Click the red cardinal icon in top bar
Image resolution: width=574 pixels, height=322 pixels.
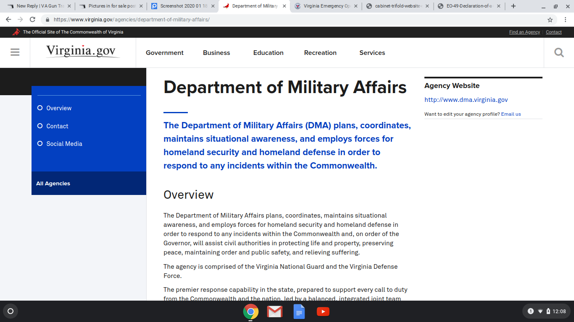(x=16, y=32)
